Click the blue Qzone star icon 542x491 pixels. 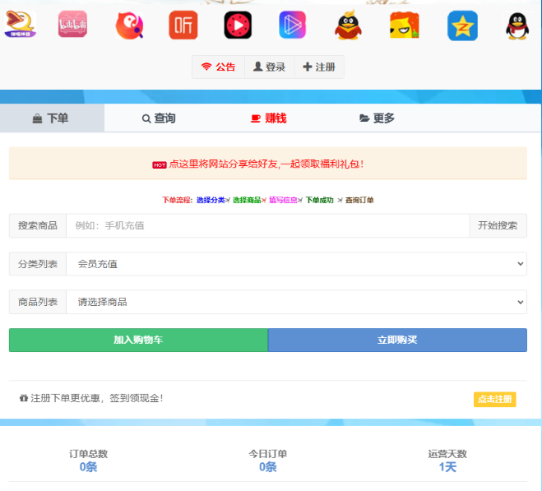tap(462, 25)
